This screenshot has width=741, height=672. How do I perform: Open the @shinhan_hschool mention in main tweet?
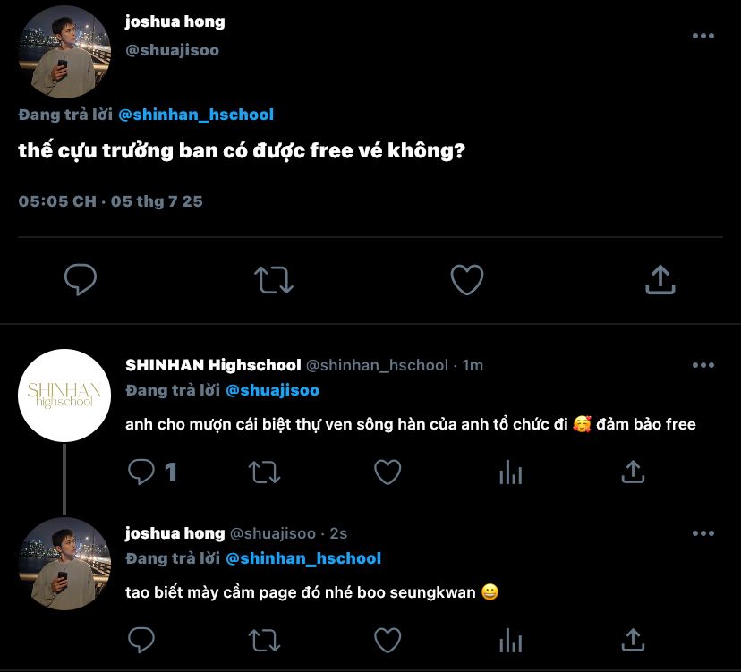(x=196, y=115)
